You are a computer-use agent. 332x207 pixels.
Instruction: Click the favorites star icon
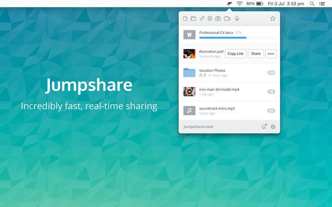point(273,18)
